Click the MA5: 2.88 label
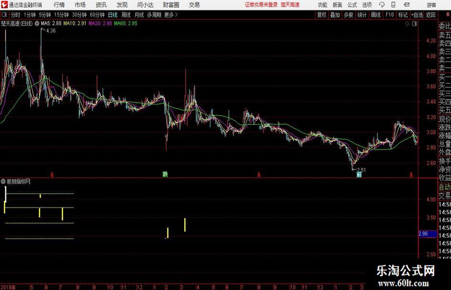 point(51,23)
